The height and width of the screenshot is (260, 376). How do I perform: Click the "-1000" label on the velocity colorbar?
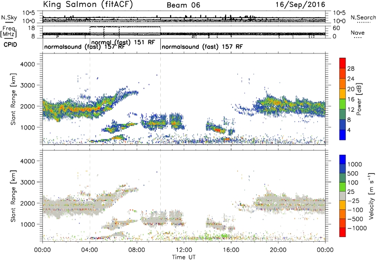pos(357,228)
